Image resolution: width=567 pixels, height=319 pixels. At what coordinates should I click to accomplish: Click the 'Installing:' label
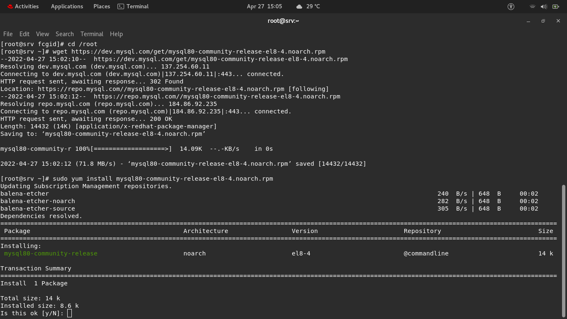pyautogui.click(x=21, y=246)
